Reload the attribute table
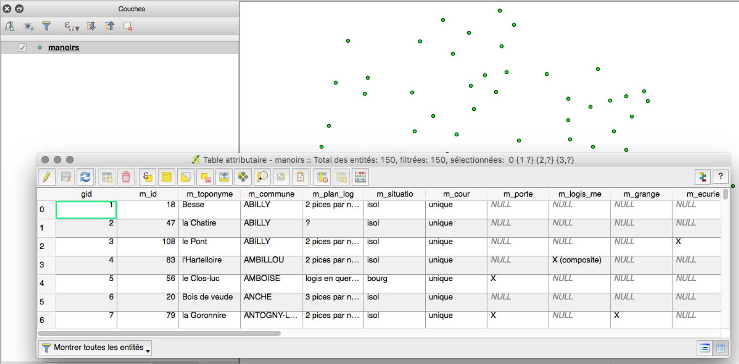This screenshot has height=364, width=739. pos(85,177)
